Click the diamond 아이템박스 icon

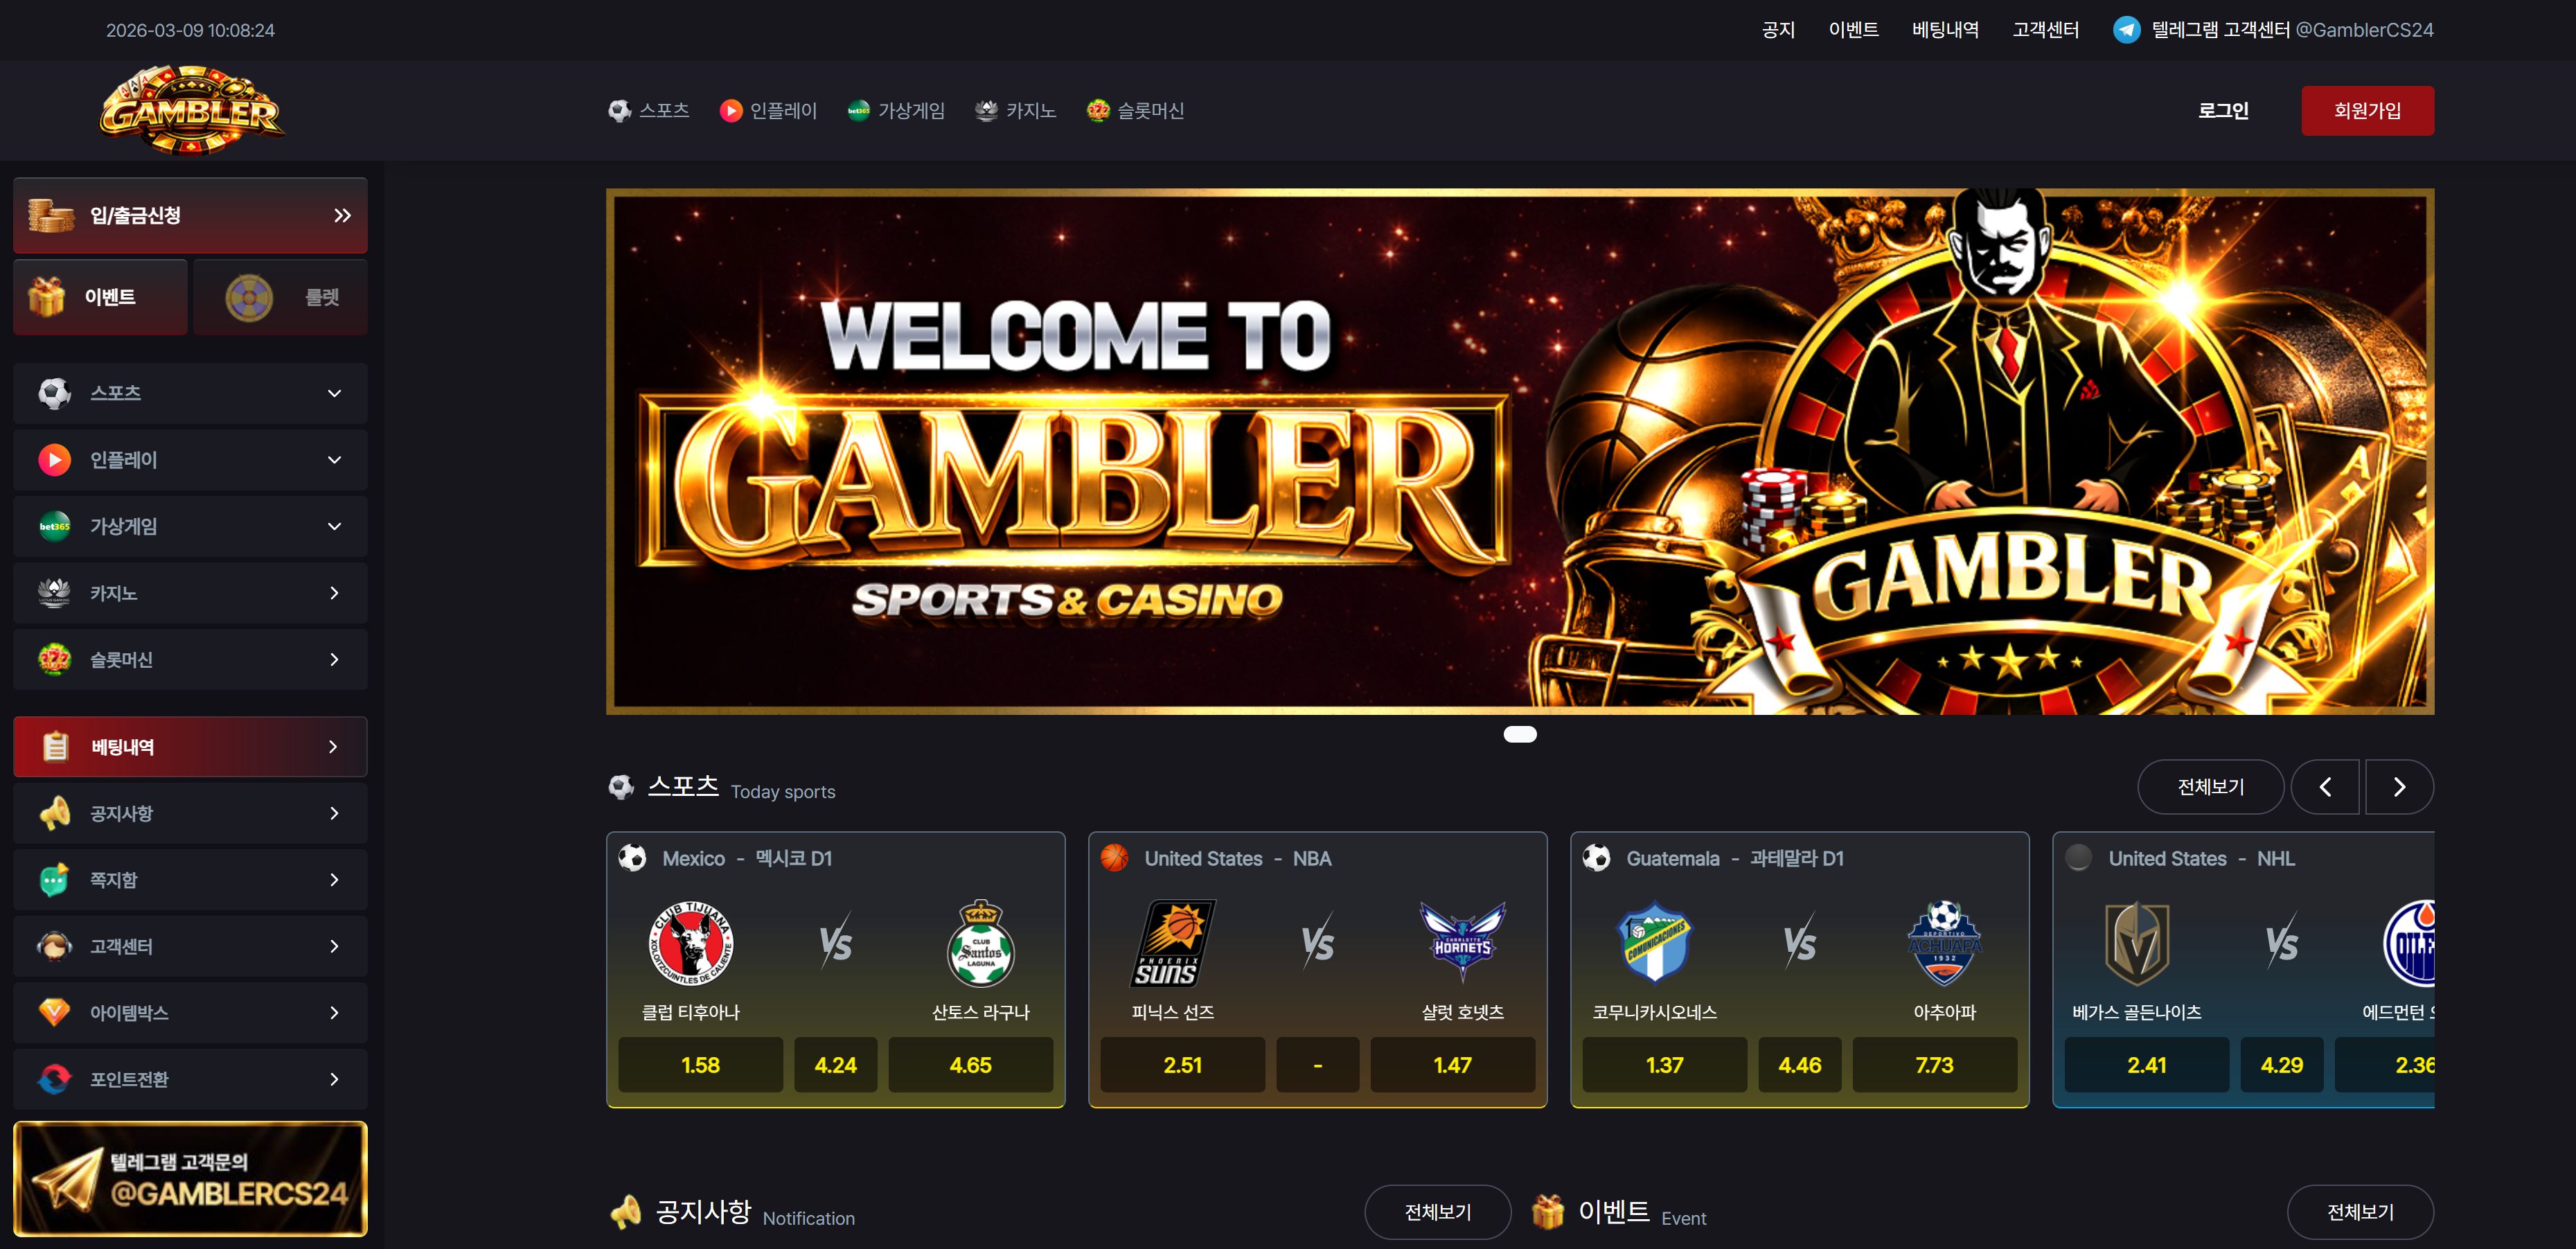click(x=54, y=1012)
